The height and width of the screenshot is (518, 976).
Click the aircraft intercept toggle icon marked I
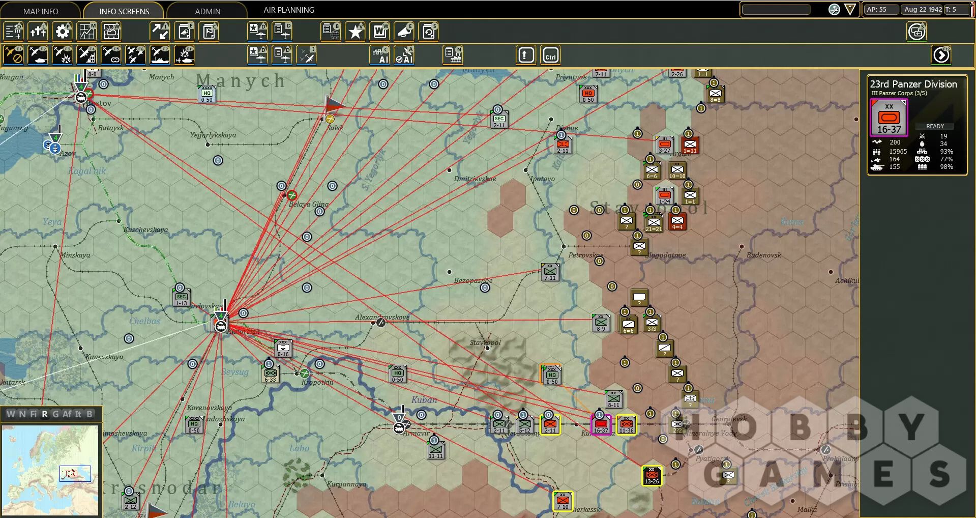point(307,55)
